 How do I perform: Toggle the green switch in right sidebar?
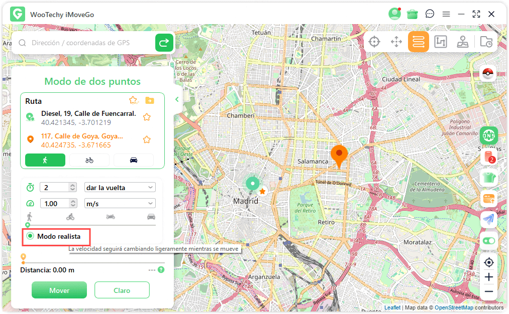488,241
